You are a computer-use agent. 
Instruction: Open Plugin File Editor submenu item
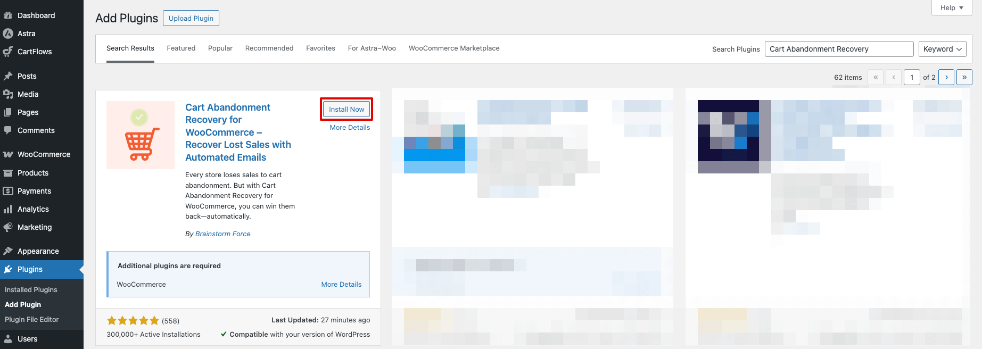(32, 319)
